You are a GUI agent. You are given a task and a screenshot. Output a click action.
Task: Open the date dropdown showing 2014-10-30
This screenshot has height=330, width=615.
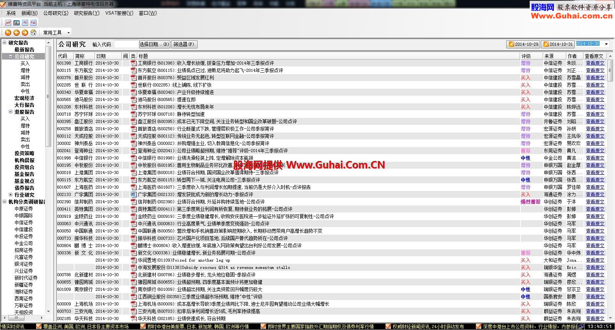coord(607,44)
